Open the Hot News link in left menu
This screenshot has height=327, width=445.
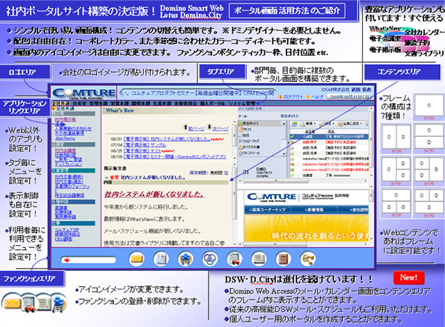(x=65, y=138)
